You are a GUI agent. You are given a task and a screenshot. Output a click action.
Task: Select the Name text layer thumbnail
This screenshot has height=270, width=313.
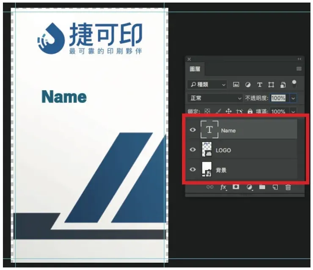tap(209, 129)
